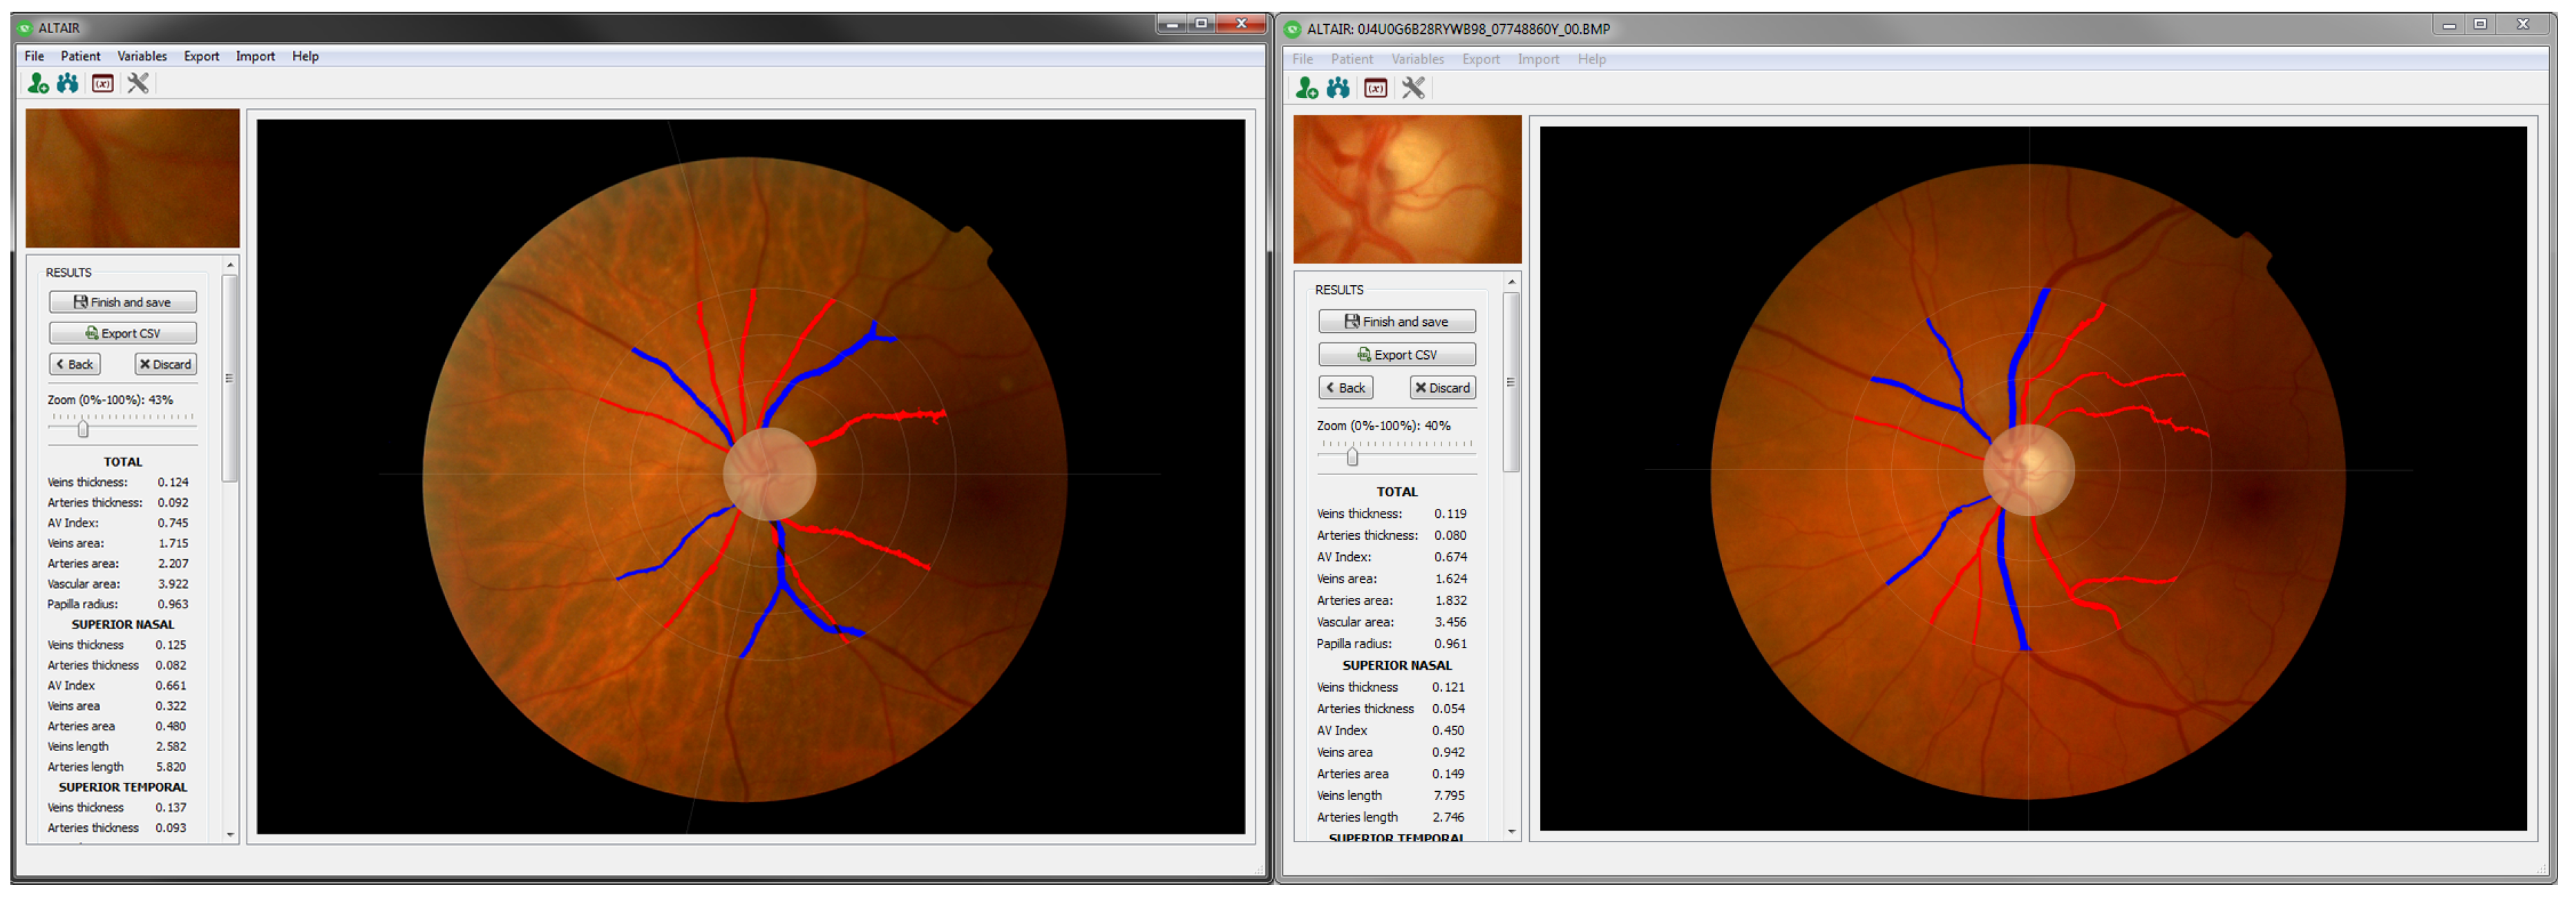Open the patient list icon in left window
Screen dimensions: 2576x903
point(68,84)
